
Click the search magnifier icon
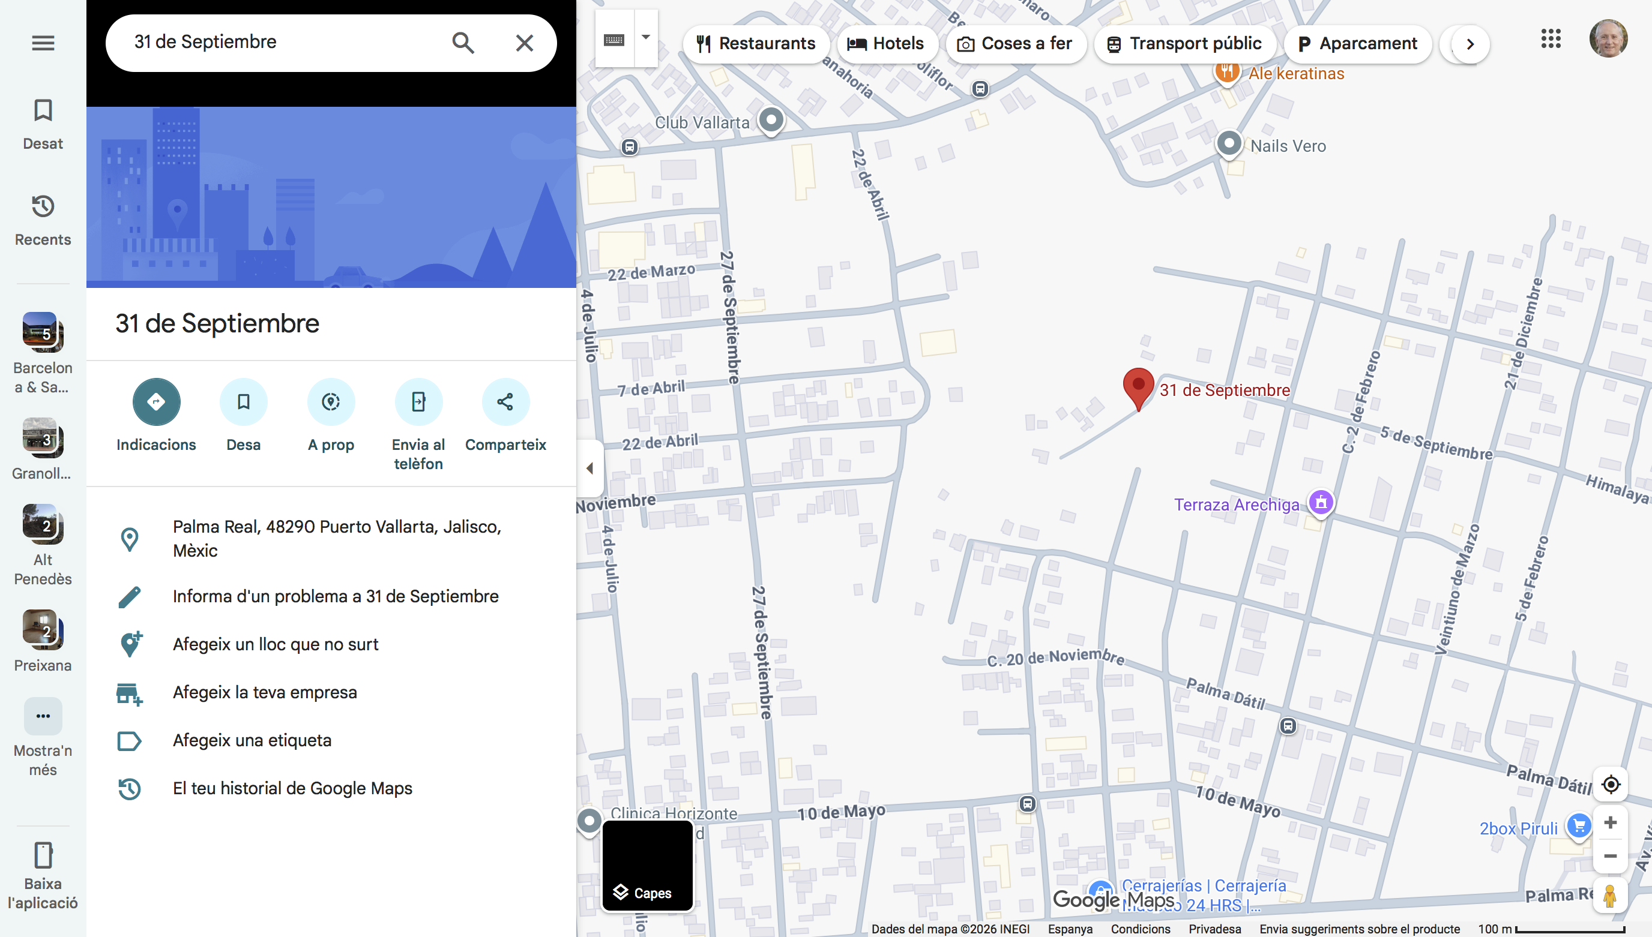click(463, 43)
